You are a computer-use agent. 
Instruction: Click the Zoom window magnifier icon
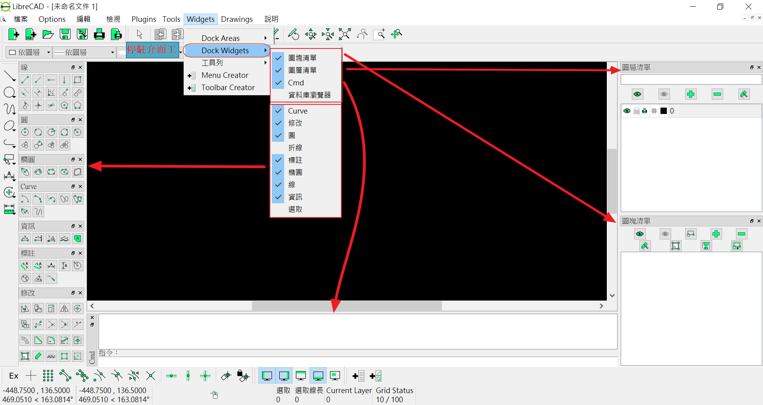(380, 34)
